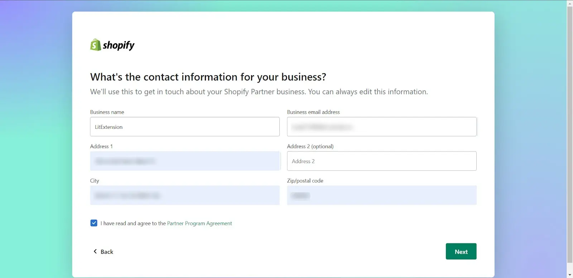Focus the Business name field containing LitExtension
Screen dimensions: 573x278
point(185,127)
